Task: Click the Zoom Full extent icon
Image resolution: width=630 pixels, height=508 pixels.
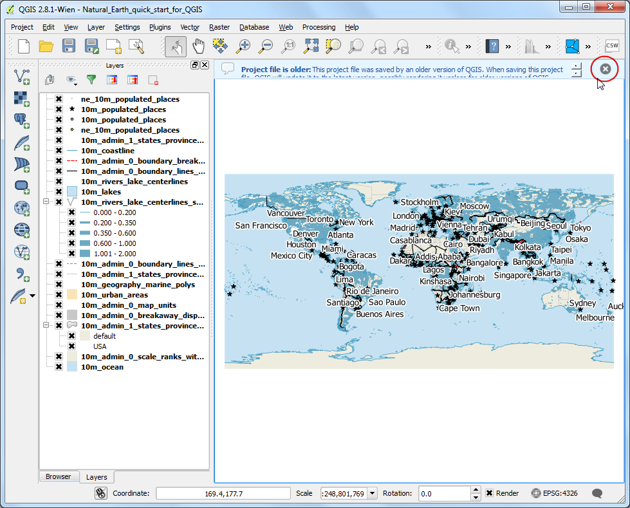Action: (311, 46)
